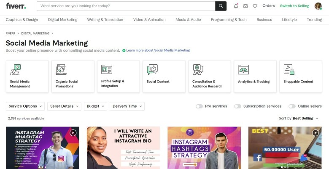Expand the Service Options dropdown
Viewport: 329px width, 169px height.
click(25, 106)
